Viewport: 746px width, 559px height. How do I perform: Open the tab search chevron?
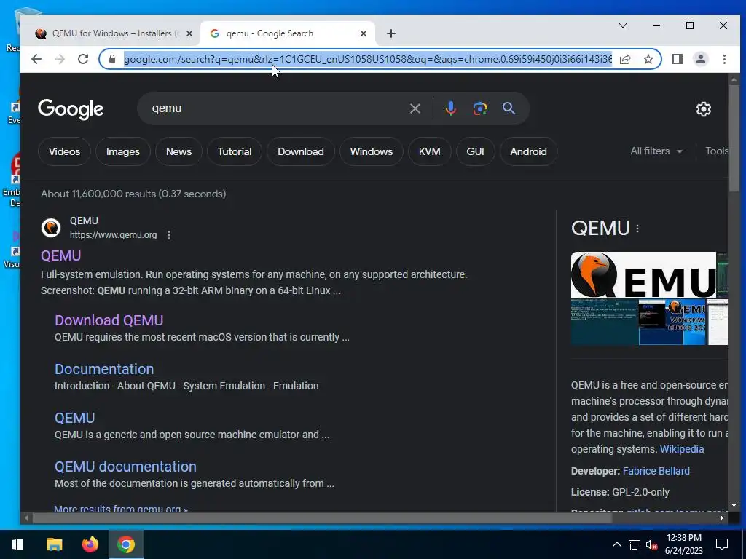622,25
